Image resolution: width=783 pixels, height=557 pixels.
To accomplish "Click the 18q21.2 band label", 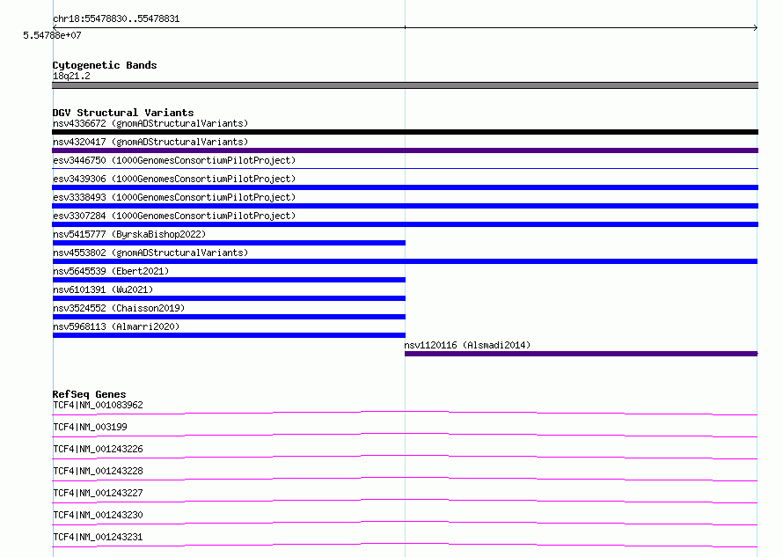I will click(x=71, y=76).
